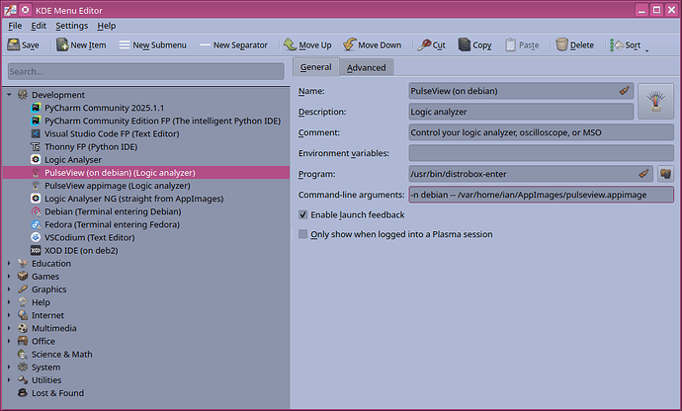The height and width of the screenshot is (411, 682).
Task: Open the File menu
Action: point(15,26)
